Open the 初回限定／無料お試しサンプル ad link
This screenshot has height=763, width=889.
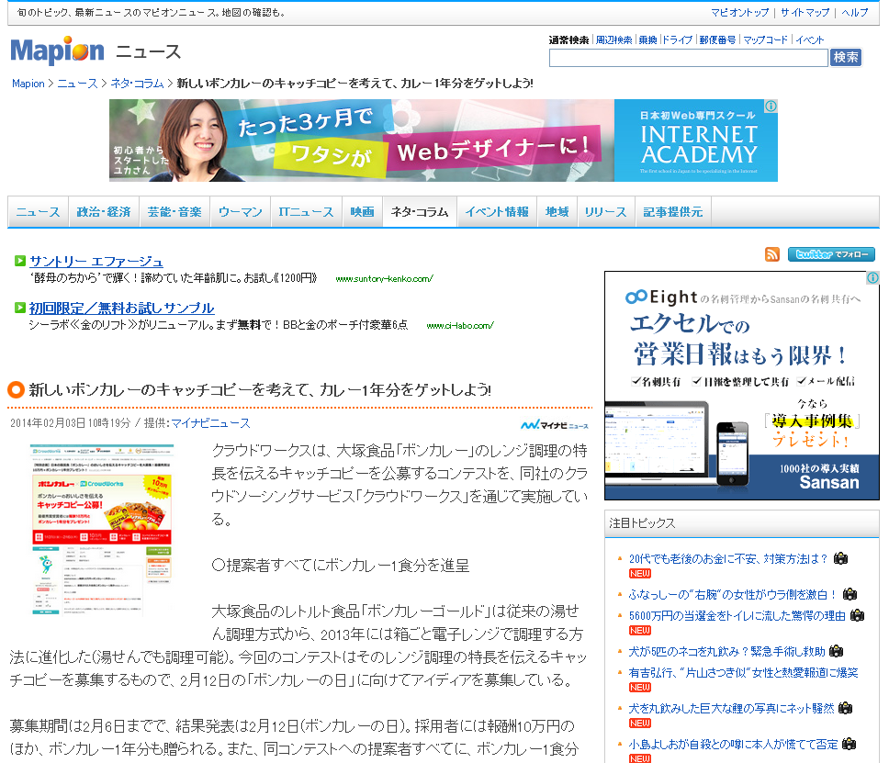(122, 308)
